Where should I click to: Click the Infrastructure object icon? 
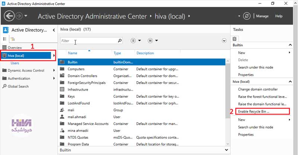(x=62, y=89)
